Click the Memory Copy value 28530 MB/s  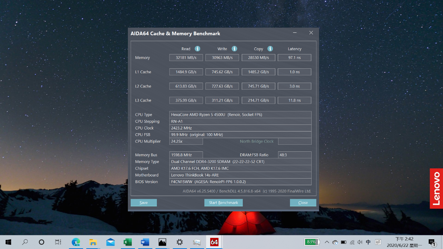[259, 58]
